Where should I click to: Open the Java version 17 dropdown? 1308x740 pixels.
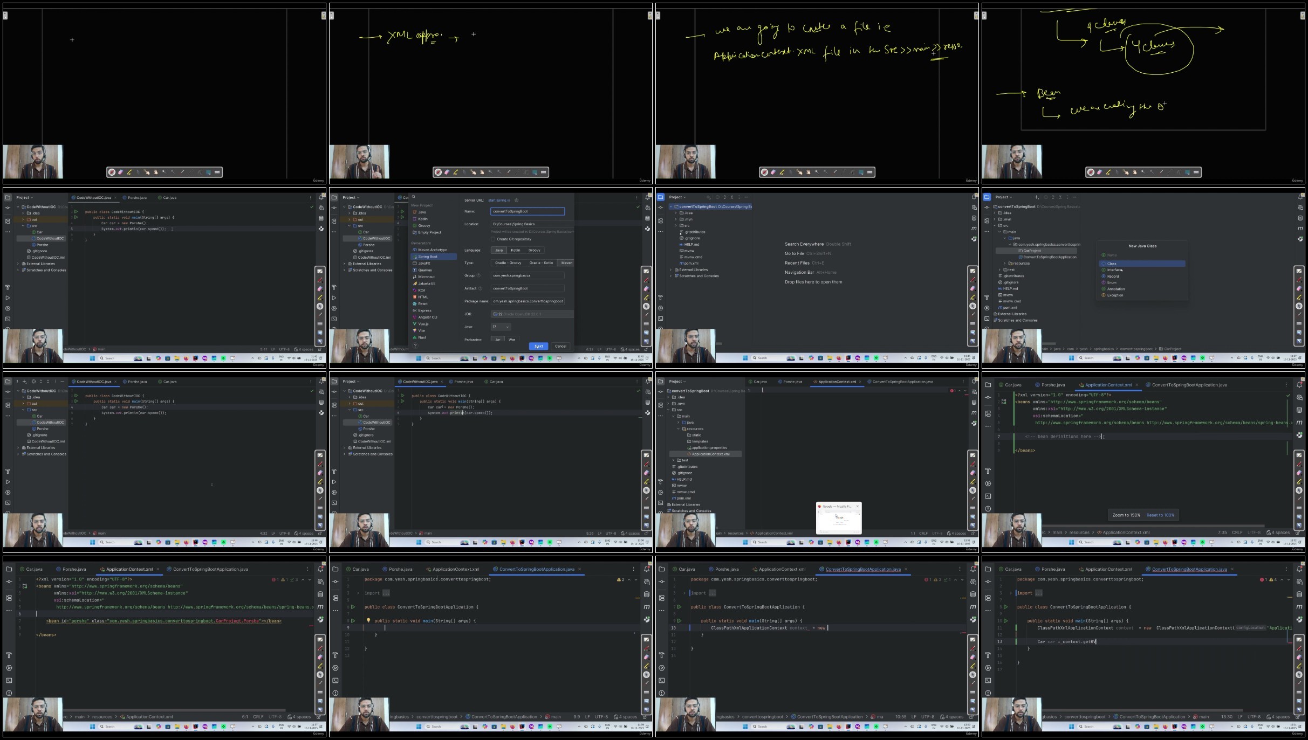tap(501, 327)
